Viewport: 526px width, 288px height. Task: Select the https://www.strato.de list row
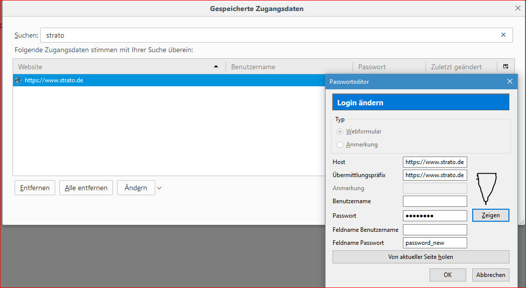pos(169,80)
